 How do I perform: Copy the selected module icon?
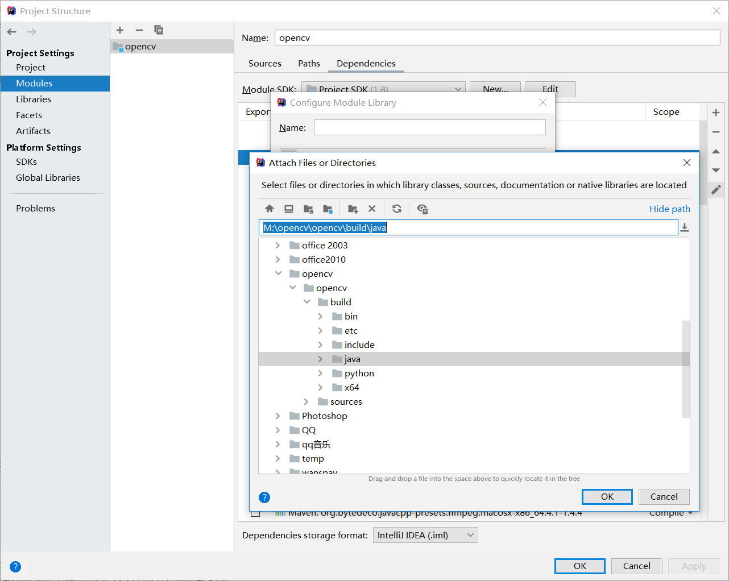[x=159, y=30]
